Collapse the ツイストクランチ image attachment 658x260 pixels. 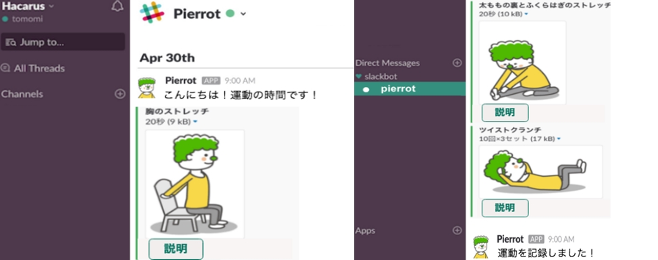click(559, 138)
